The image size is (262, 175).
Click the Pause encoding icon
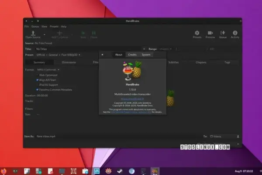[94, 33]
